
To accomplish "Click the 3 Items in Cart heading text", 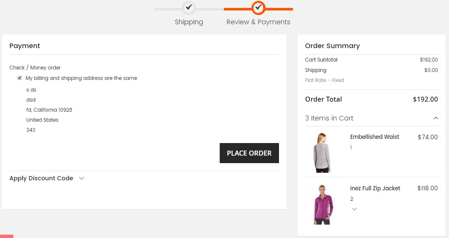I will [329, 118].
